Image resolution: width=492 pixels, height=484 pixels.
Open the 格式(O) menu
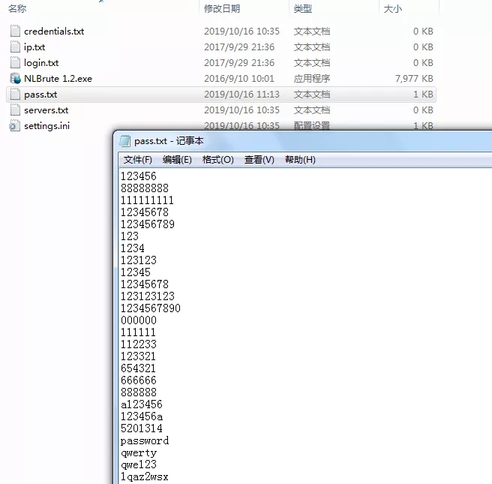(x=218, y=160)
